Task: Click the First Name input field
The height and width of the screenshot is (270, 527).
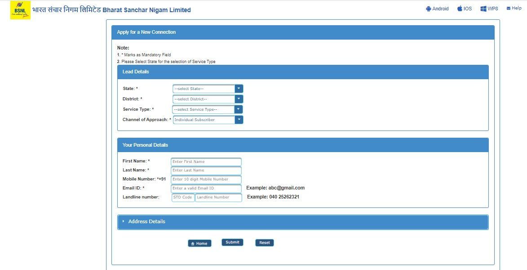Action: tap(206, 162)
